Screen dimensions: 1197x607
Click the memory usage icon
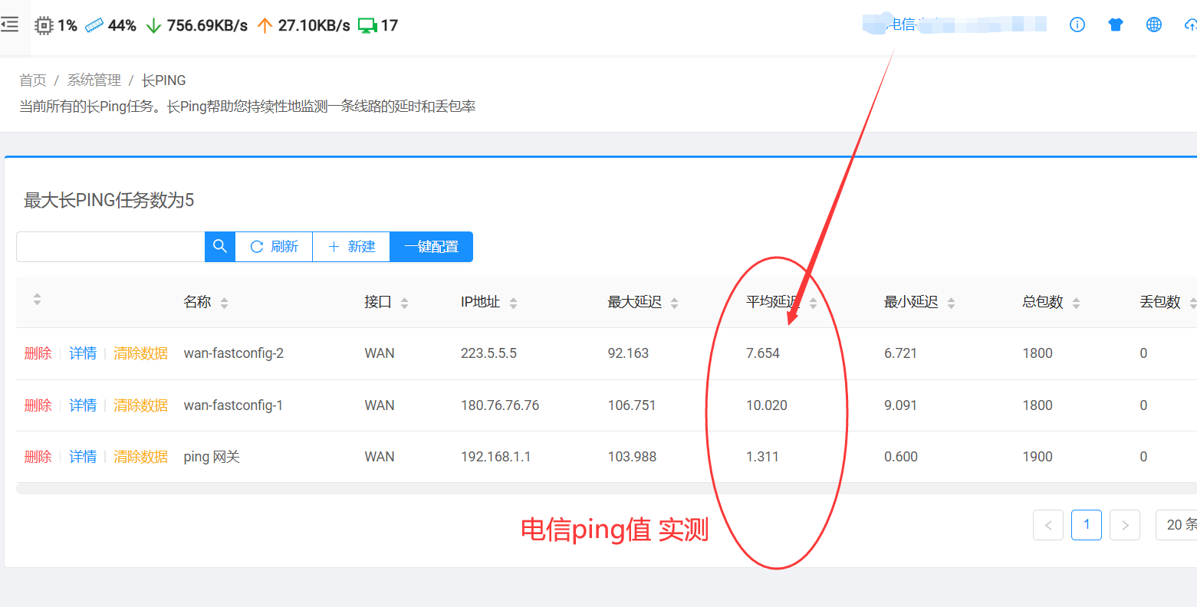[94, 25]
